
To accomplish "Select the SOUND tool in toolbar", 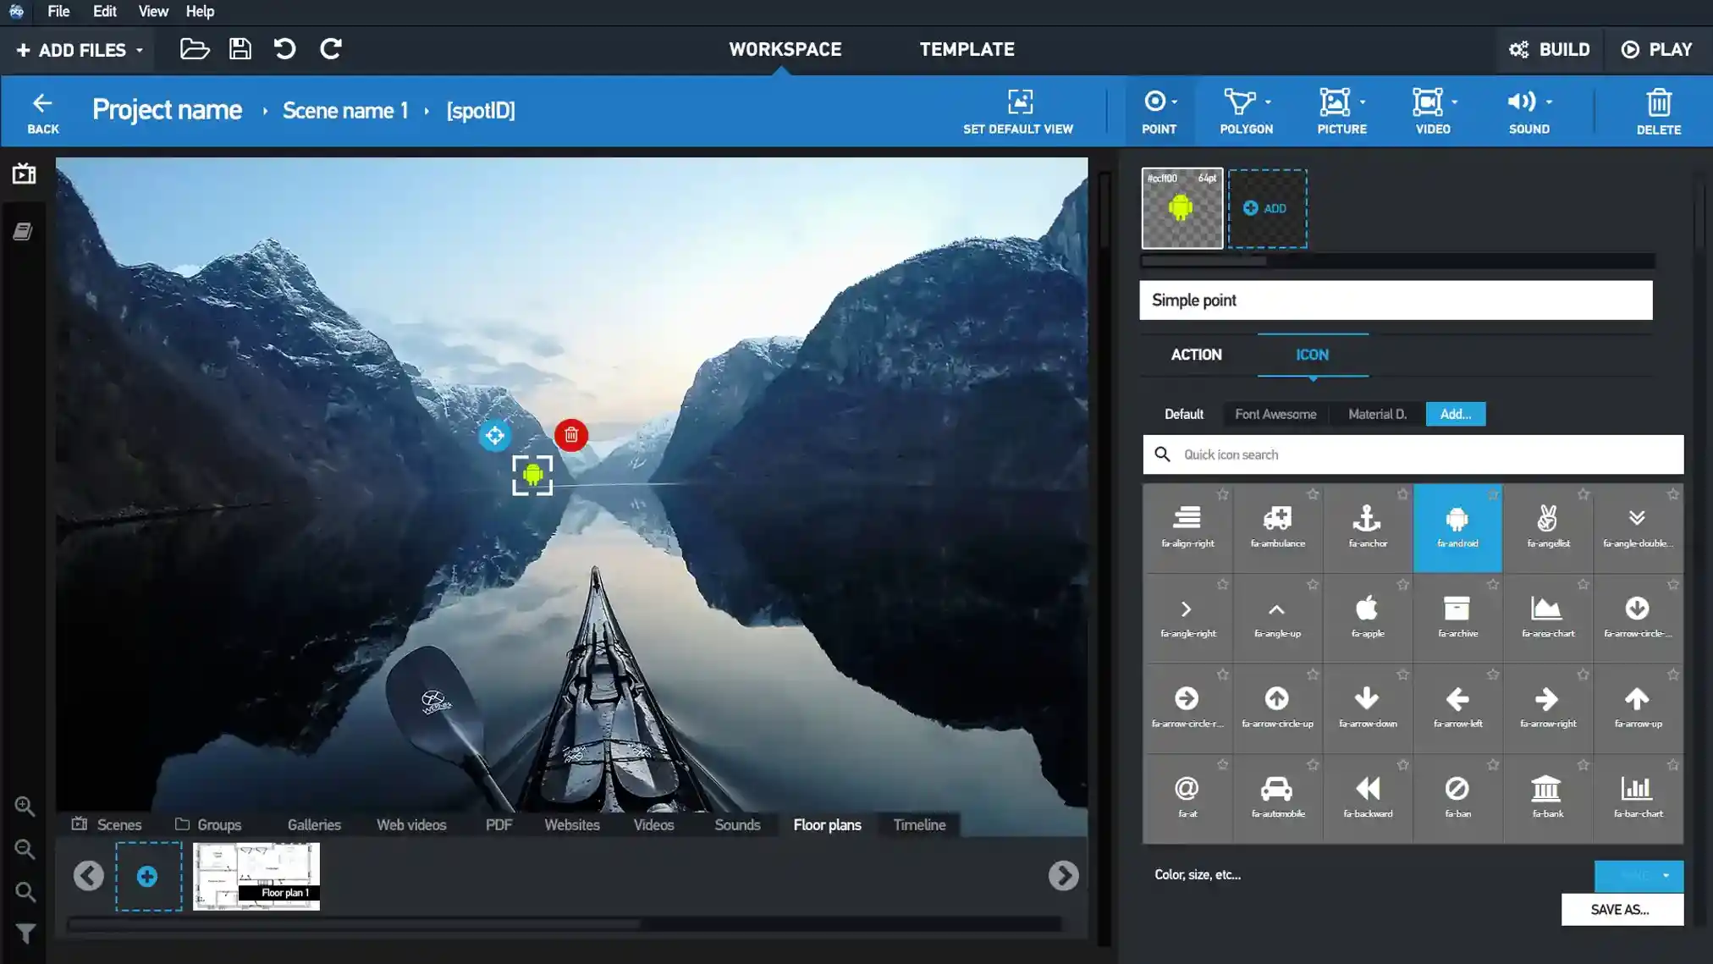I will tap(1528, 111).
